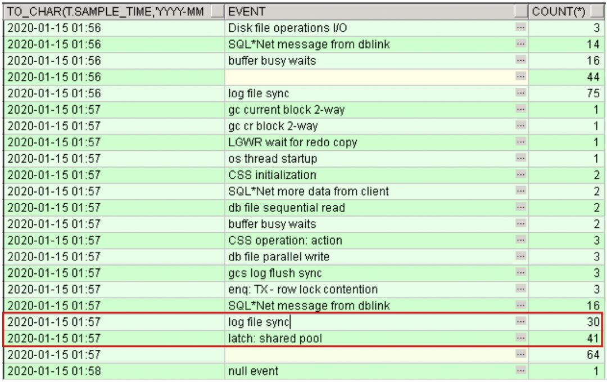Click the ellipsis for LGWR wait for redo copy
This screenshot has height=382, width=607.
tap(520, 142)
